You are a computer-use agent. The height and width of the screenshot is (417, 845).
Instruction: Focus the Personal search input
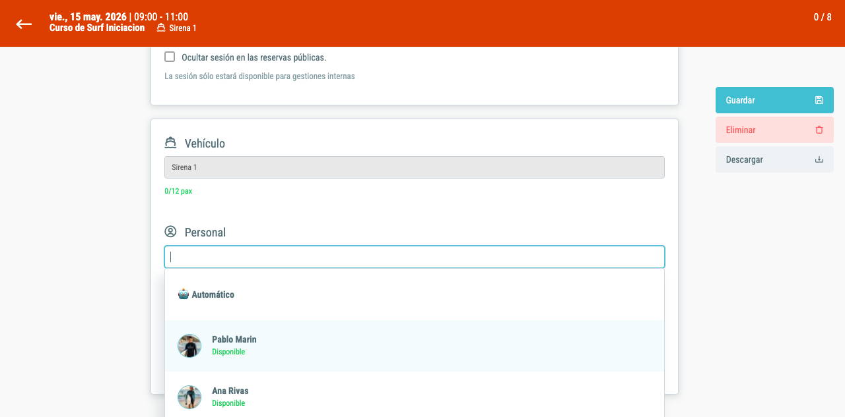[x=415, y=257]
